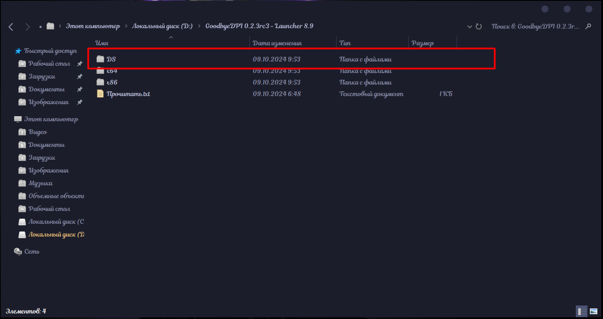Viewport: 603px width, 319px height.
Task: Select Локальный диск (C:) in sidebar
Action: point(56,222)
